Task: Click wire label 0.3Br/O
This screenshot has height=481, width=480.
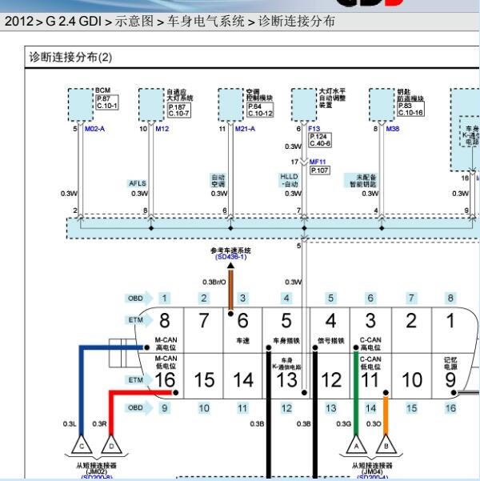Action: tap(214, 282)
